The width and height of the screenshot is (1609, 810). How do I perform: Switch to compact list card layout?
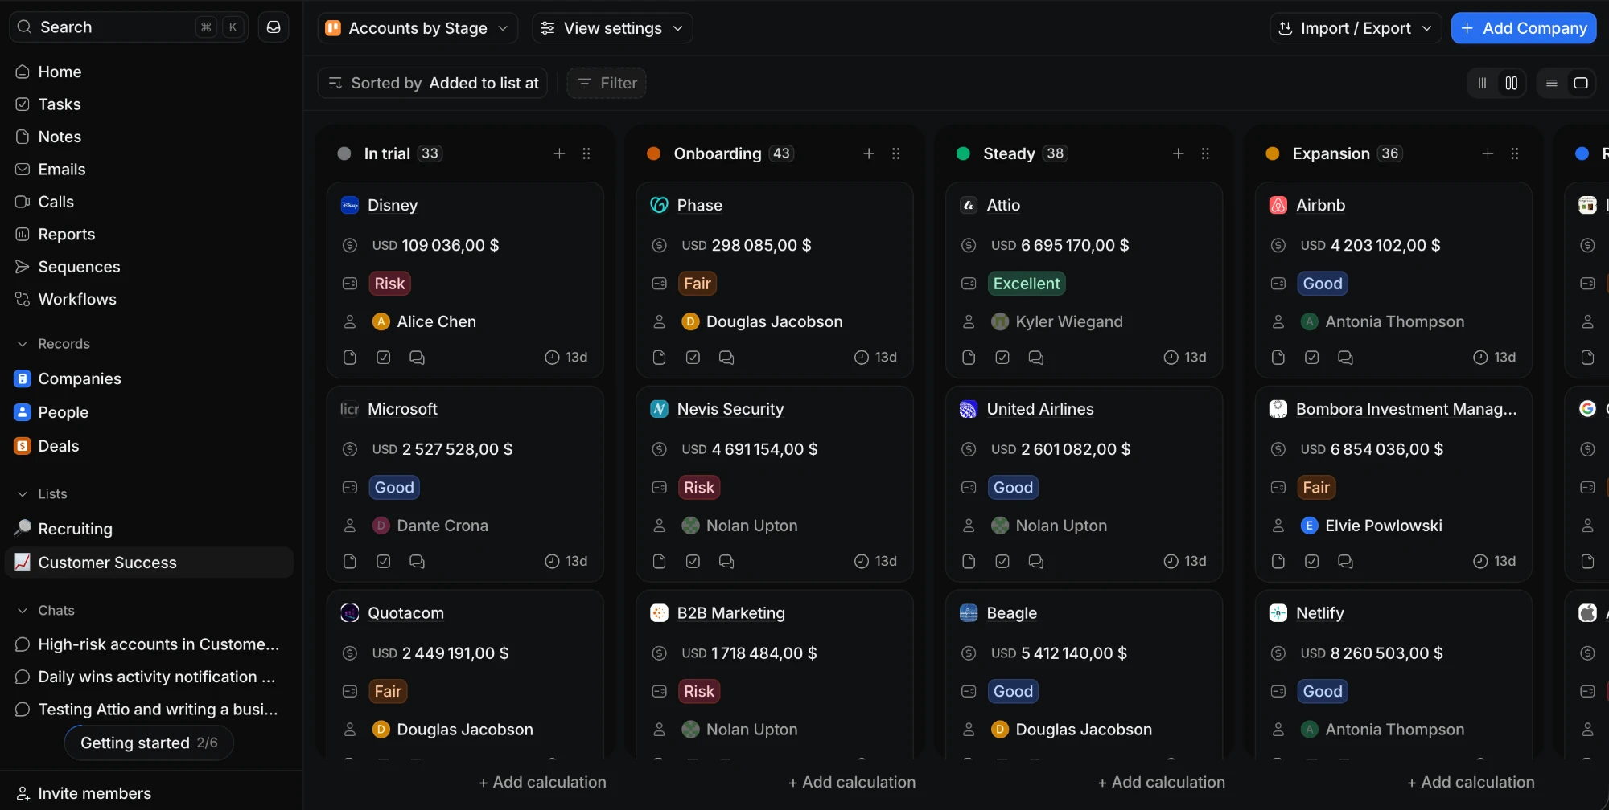coord(1552,83)
